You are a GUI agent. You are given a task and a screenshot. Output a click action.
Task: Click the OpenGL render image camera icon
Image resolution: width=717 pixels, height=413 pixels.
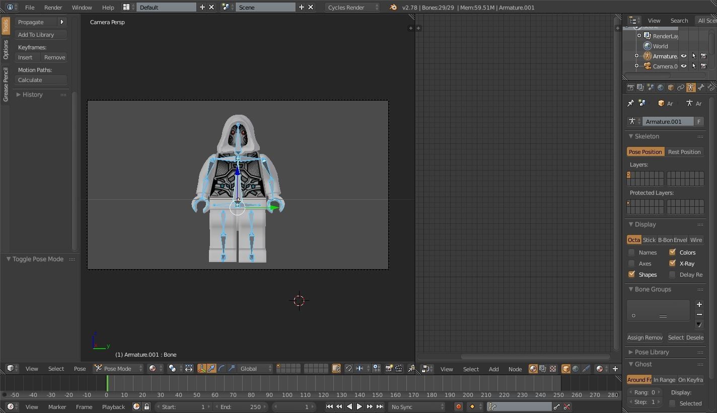389,369
